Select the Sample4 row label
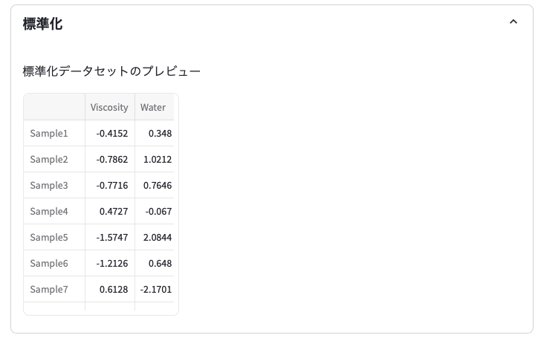Screen dimensions: 538x341 coord(49,212)
